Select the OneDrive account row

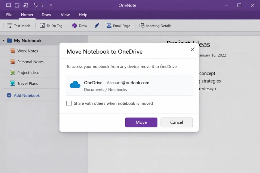129,85
